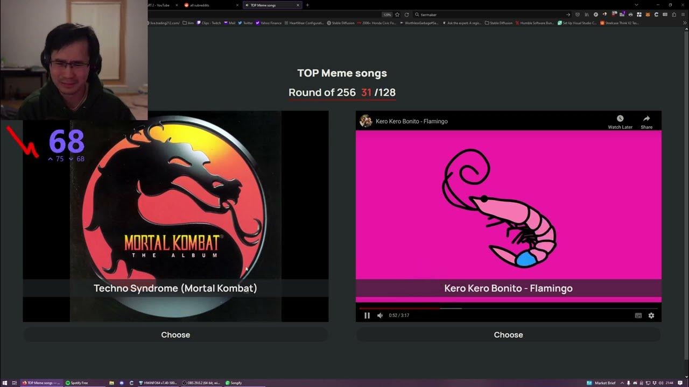Choose Techno Syndrome (Mortal Kombat)
This screenshot has height=387, width=689.
coord(175,335)
